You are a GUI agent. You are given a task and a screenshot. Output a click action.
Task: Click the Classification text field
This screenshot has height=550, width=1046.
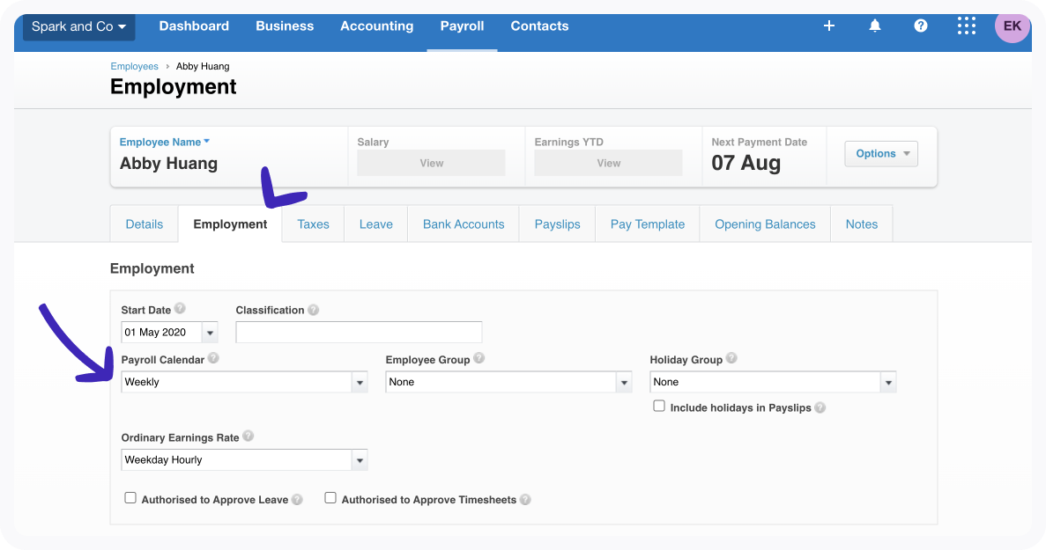359,333
